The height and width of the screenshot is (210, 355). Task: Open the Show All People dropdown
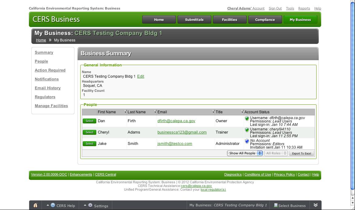point(245,153)
